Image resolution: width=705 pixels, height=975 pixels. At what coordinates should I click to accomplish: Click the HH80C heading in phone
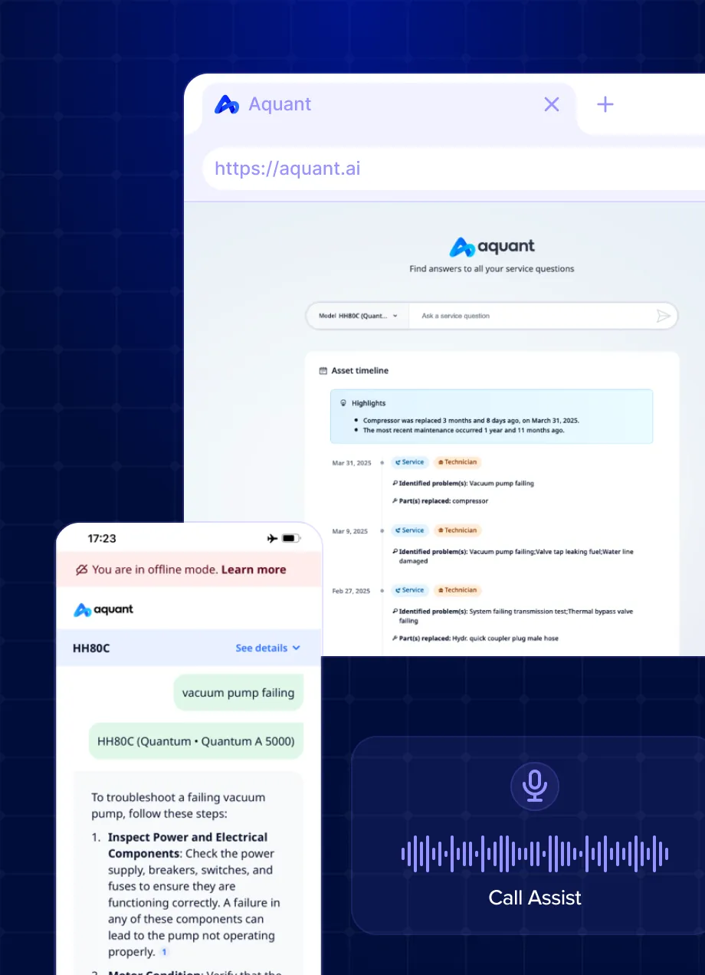point(91,648)
